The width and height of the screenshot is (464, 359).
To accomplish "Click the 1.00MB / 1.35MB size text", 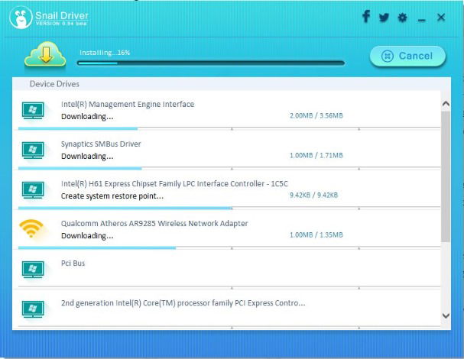I will [x=316, y=234].
